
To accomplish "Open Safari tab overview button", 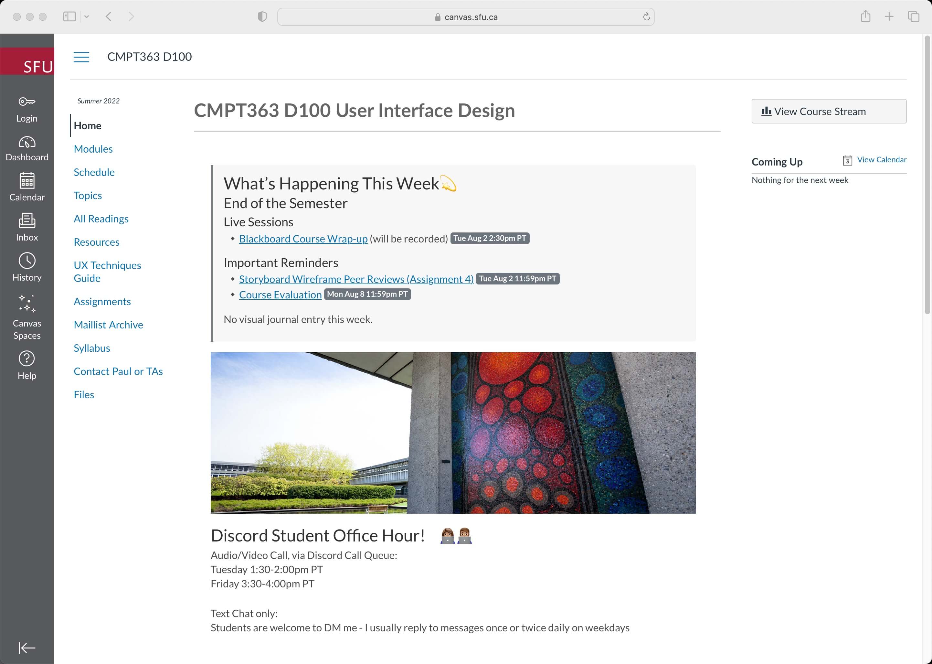I will [913, 17].
